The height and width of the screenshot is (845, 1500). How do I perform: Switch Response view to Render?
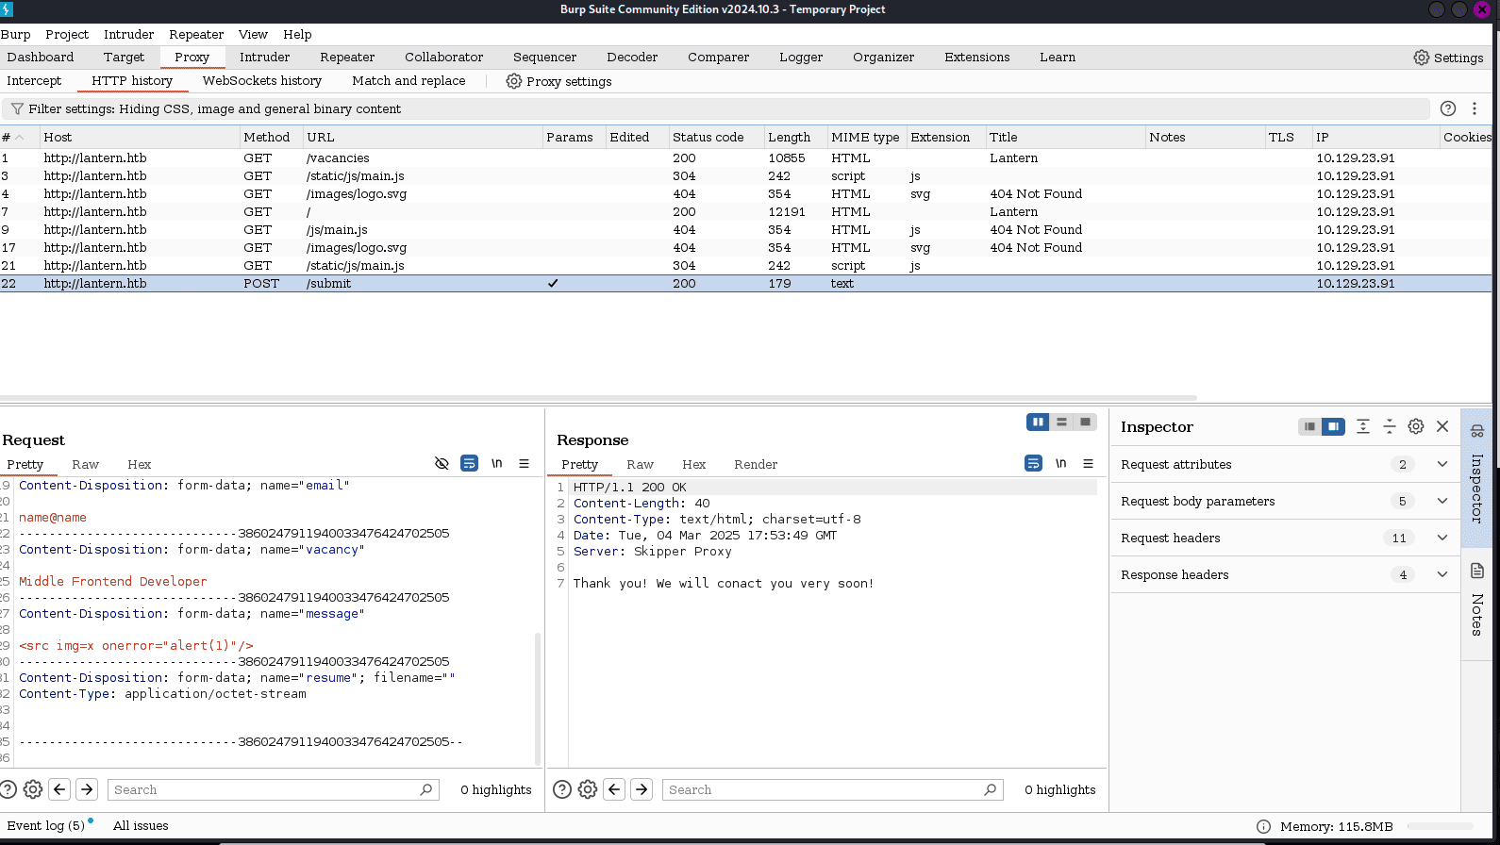tap(756, 464)
